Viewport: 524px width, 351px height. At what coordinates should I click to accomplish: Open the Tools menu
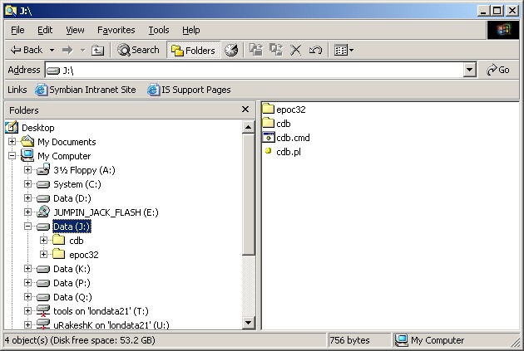(159, 30)
